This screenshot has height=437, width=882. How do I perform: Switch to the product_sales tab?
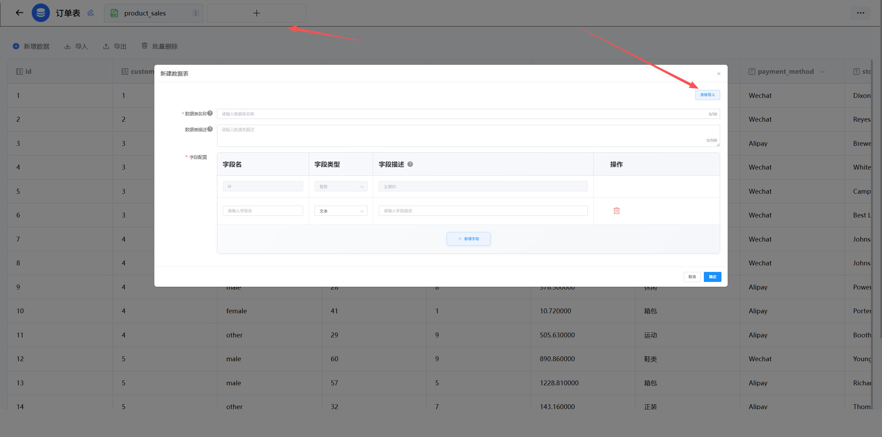(145, 13)
